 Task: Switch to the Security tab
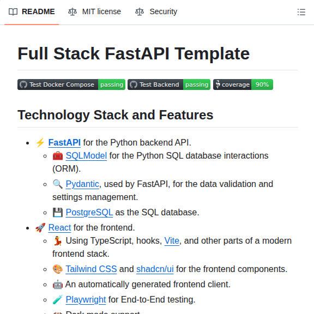pyautogui.click(x=156, y=11)
